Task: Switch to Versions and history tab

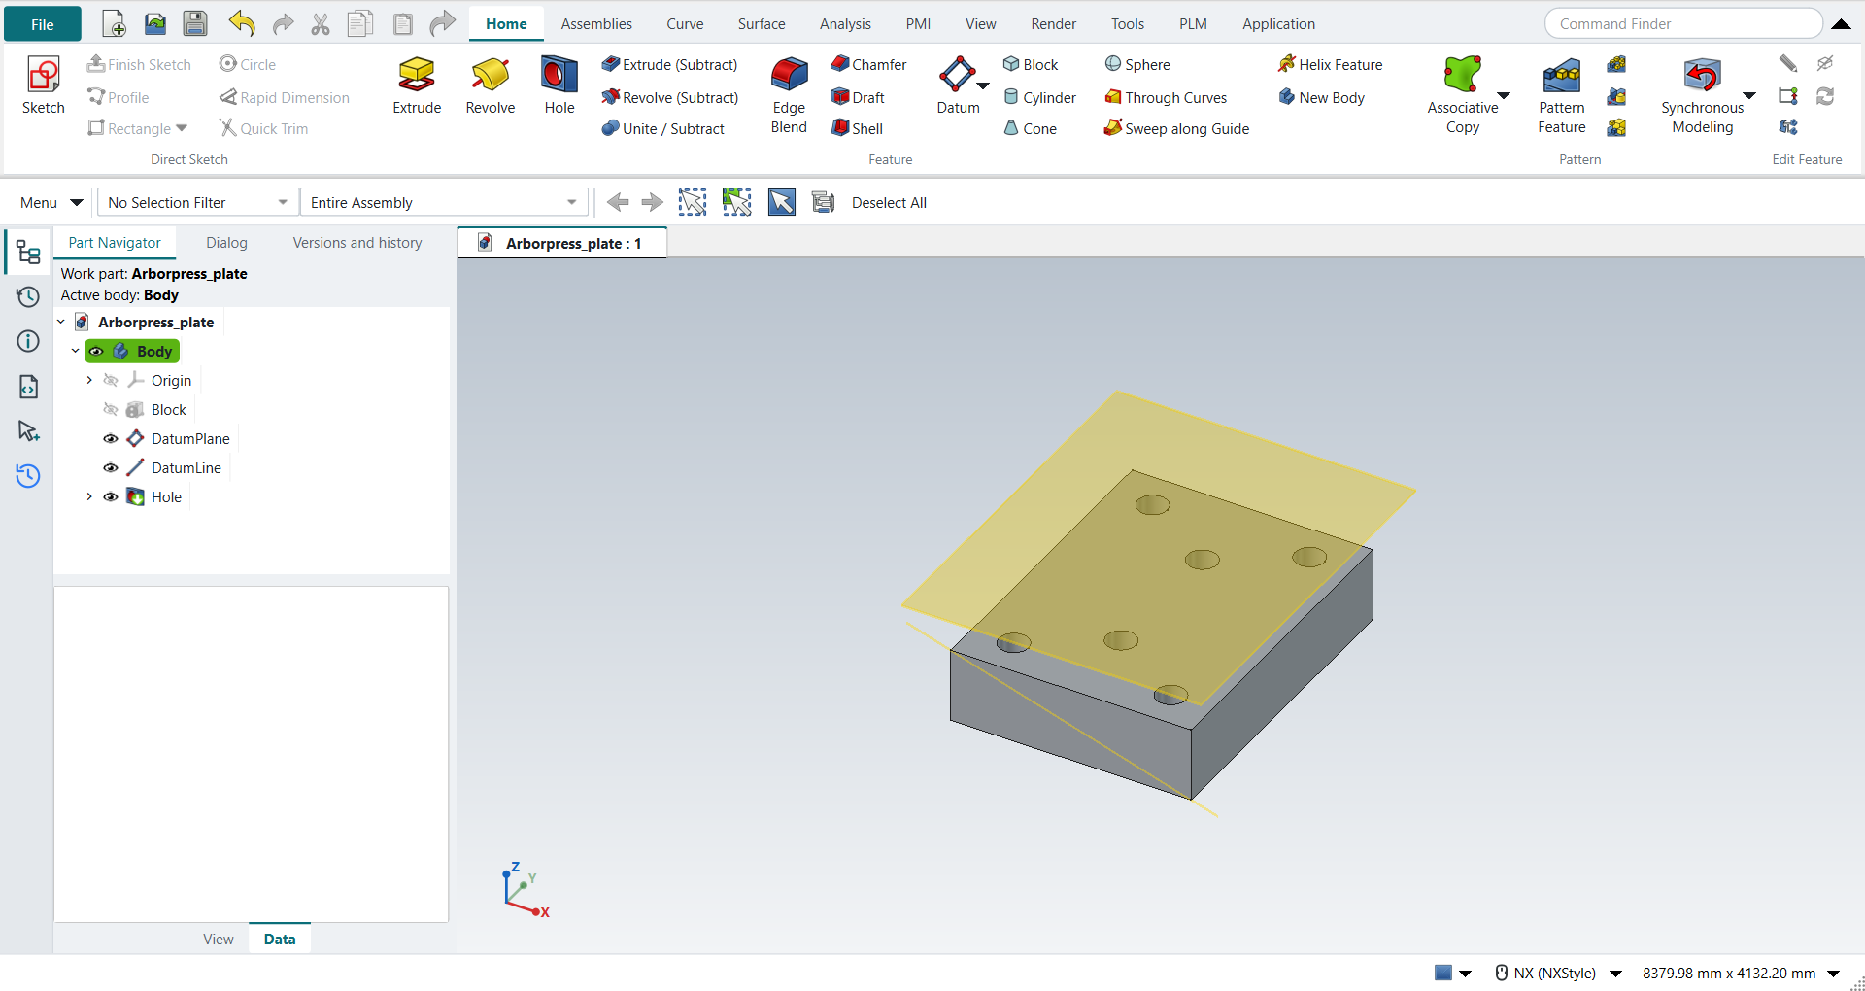Action: tap(357, 243)
